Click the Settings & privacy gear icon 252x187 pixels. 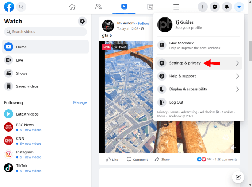162,63
